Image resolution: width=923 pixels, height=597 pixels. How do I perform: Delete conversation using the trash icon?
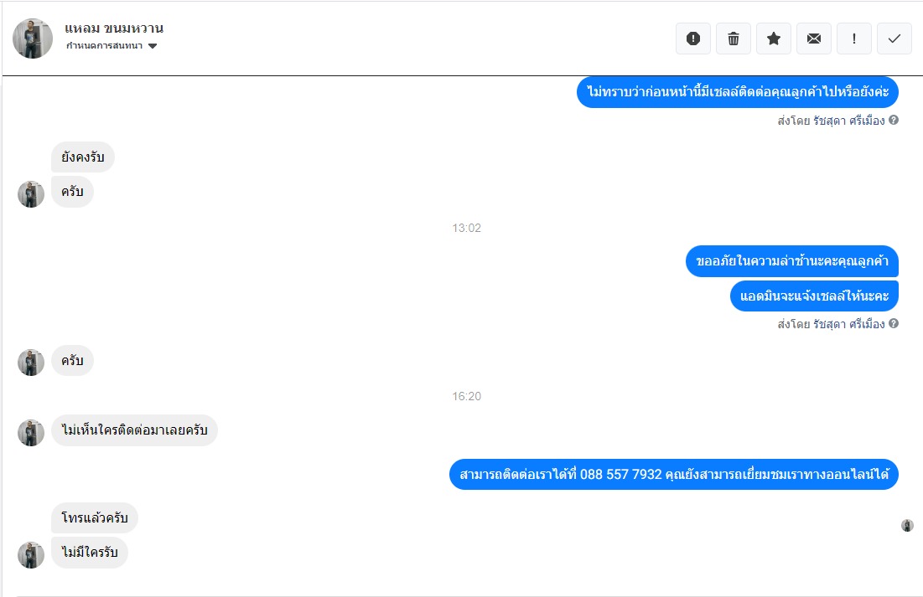tap(733, 39)
